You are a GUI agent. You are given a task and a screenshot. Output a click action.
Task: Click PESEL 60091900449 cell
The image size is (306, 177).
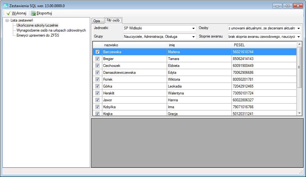[264, 66]
